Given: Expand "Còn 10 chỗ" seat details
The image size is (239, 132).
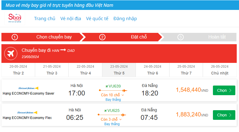Looking at the screenshot, I should pos(113,95).
